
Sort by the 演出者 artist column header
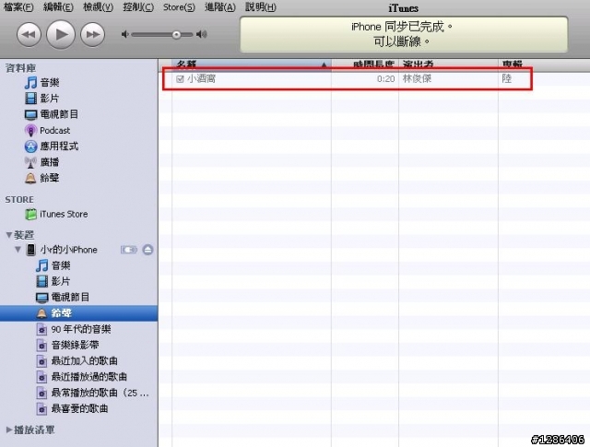448,65
